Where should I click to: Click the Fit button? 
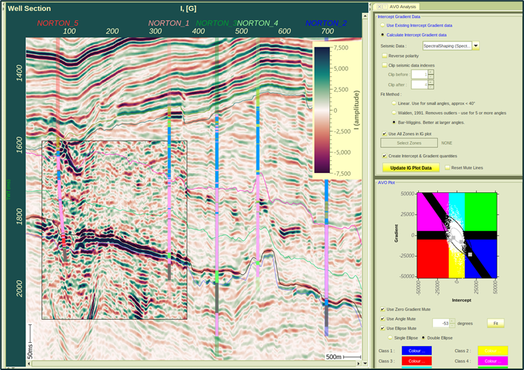[x=495, y=323]
